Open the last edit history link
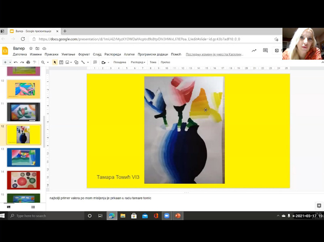The height and width of the screenshot is (242, 324). 215,55
